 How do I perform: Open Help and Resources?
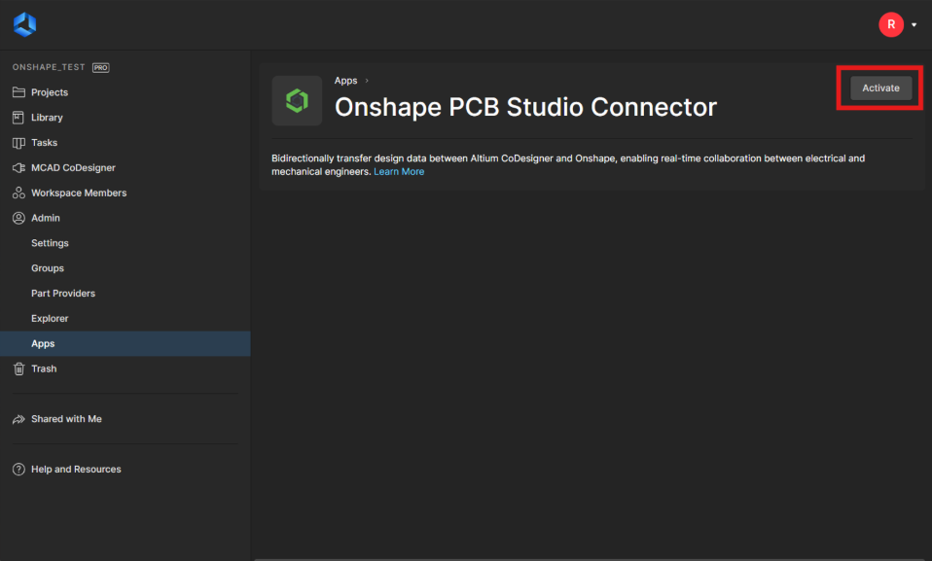pos(76,469)
